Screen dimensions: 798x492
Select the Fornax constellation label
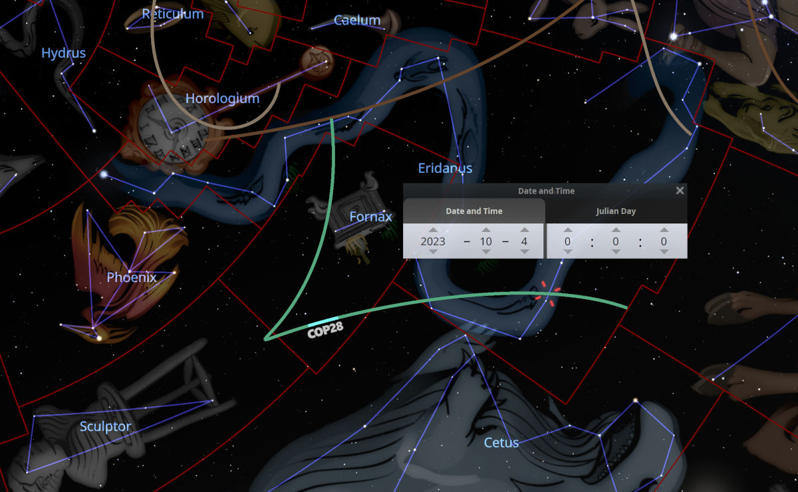[x=370, y=217]
